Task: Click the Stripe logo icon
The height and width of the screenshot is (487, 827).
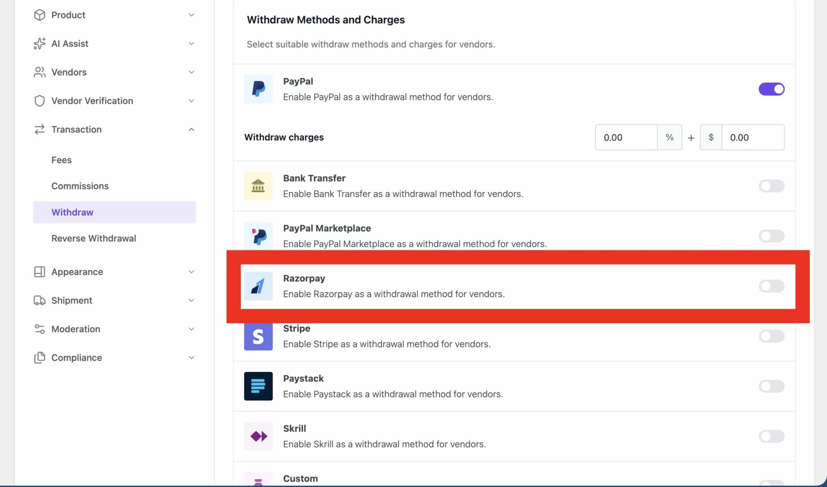Action: [x=258, y=336]
